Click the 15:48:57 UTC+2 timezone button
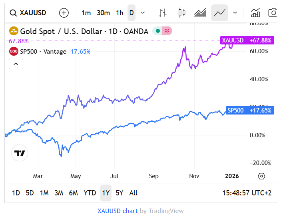This screenshot has height=221, width=281. [x=247, y=193]
